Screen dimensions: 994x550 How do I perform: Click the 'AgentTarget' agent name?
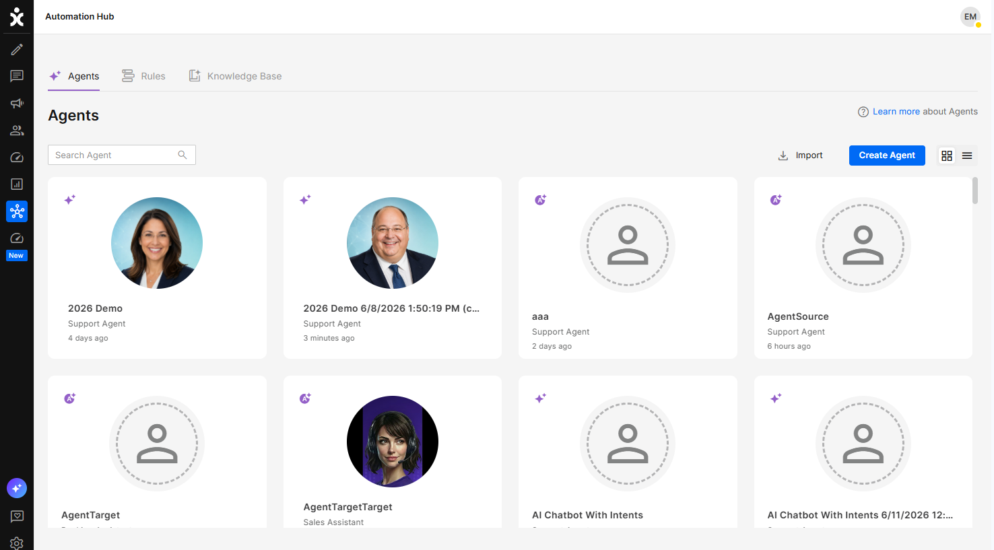click(90, 515)
